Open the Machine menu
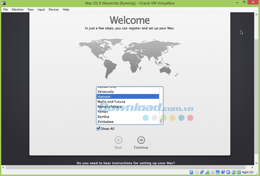This screenshot has width=260, height=176. click(17, 9)
